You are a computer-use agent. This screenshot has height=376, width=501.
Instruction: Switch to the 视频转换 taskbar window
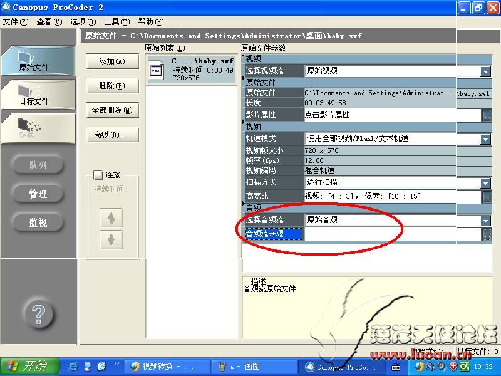coord(166,367)
